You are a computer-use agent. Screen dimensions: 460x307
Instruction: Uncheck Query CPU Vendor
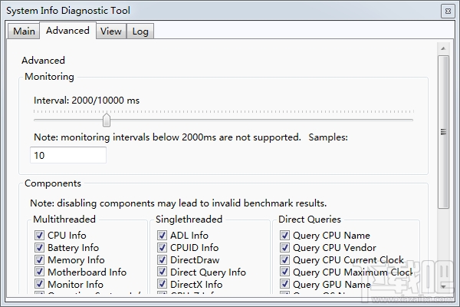[x=285, y=248]
